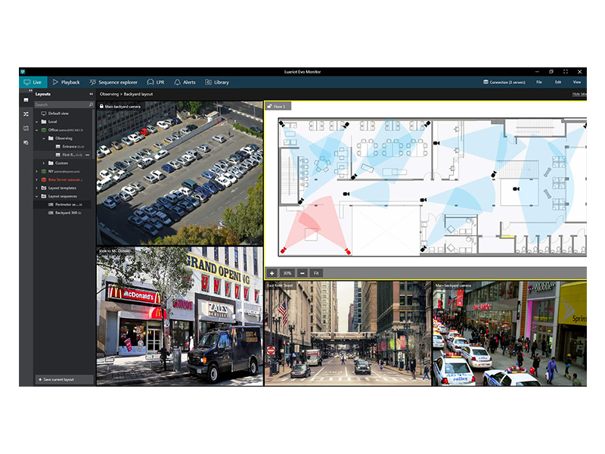Image resolution: width=605 pixels, height=454 pixels.
Task: Collapse the Layouts panel with double-arrow
Action: pyautogui.click(x=92, y=94)
